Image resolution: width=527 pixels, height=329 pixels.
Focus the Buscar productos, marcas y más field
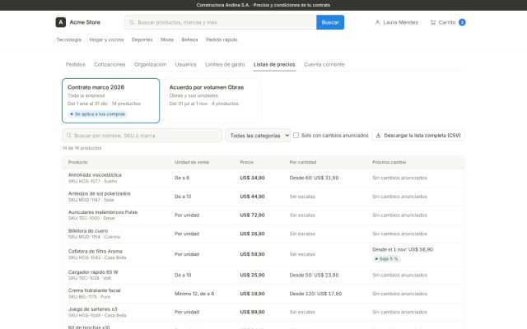[221, 22]
